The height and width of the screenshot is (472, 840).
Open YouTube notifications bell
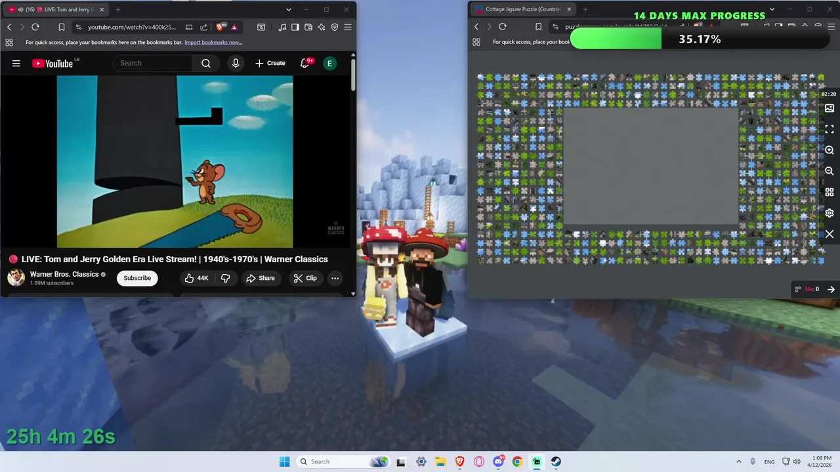[x=305, y=63]
